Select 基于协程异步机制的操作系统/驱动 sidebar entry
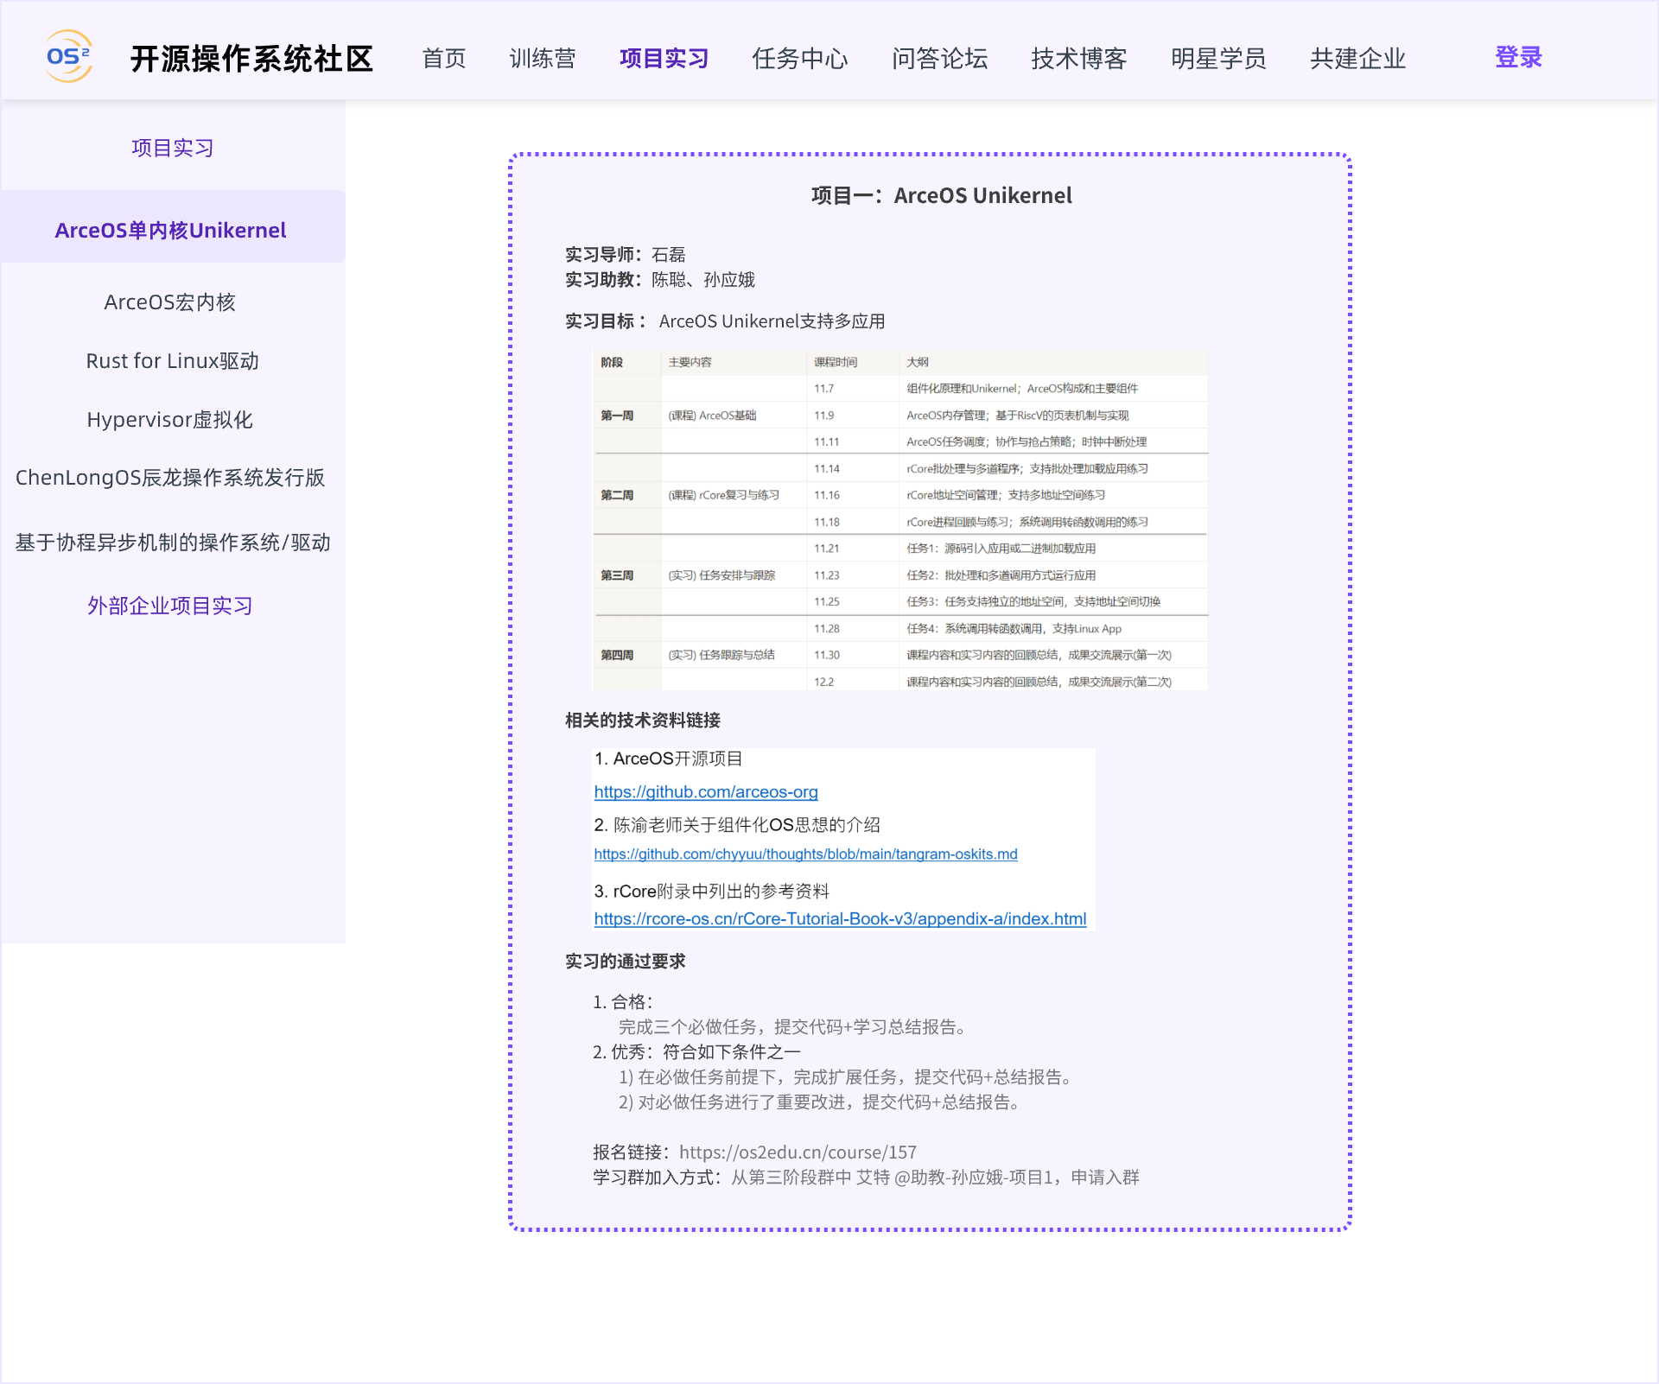Image resolution: width=1659 pixels, height=1384 pixels. point(173,542)
